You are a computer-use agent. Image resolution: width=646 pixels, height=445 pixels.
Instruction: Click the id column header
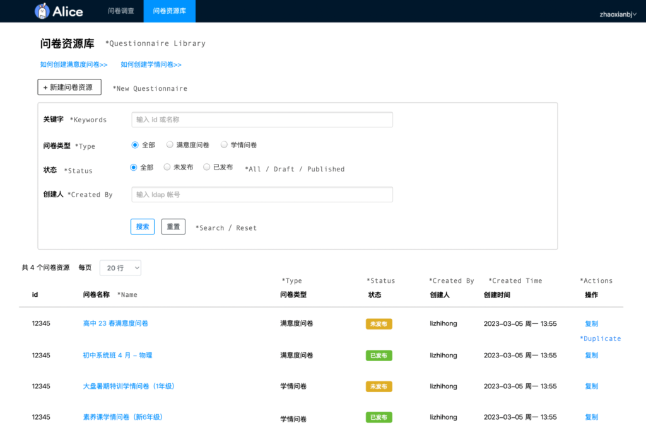click(x=35, y=295)
